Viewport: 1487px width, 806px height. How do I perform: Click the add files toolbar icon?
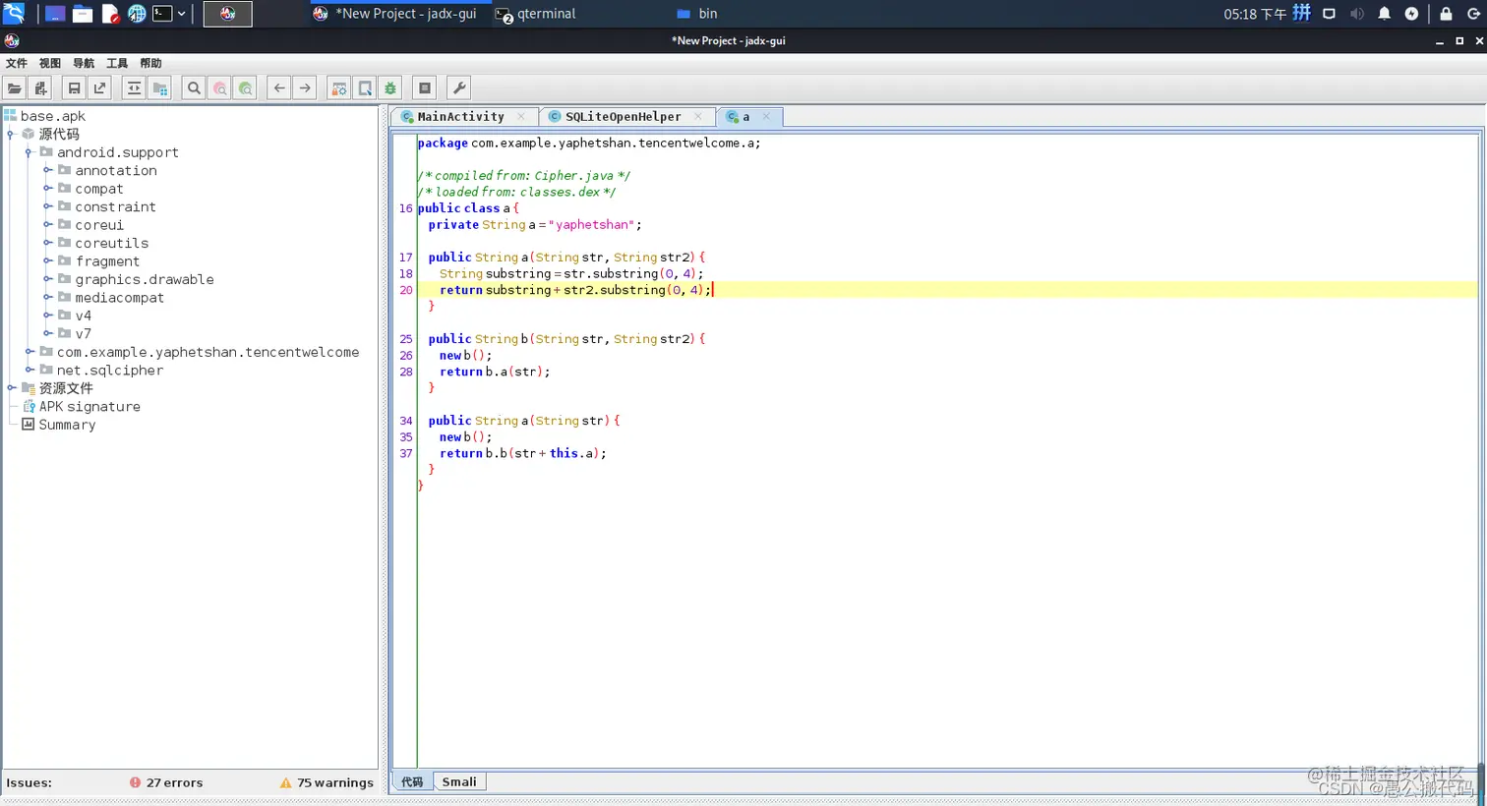pos(40,88)
